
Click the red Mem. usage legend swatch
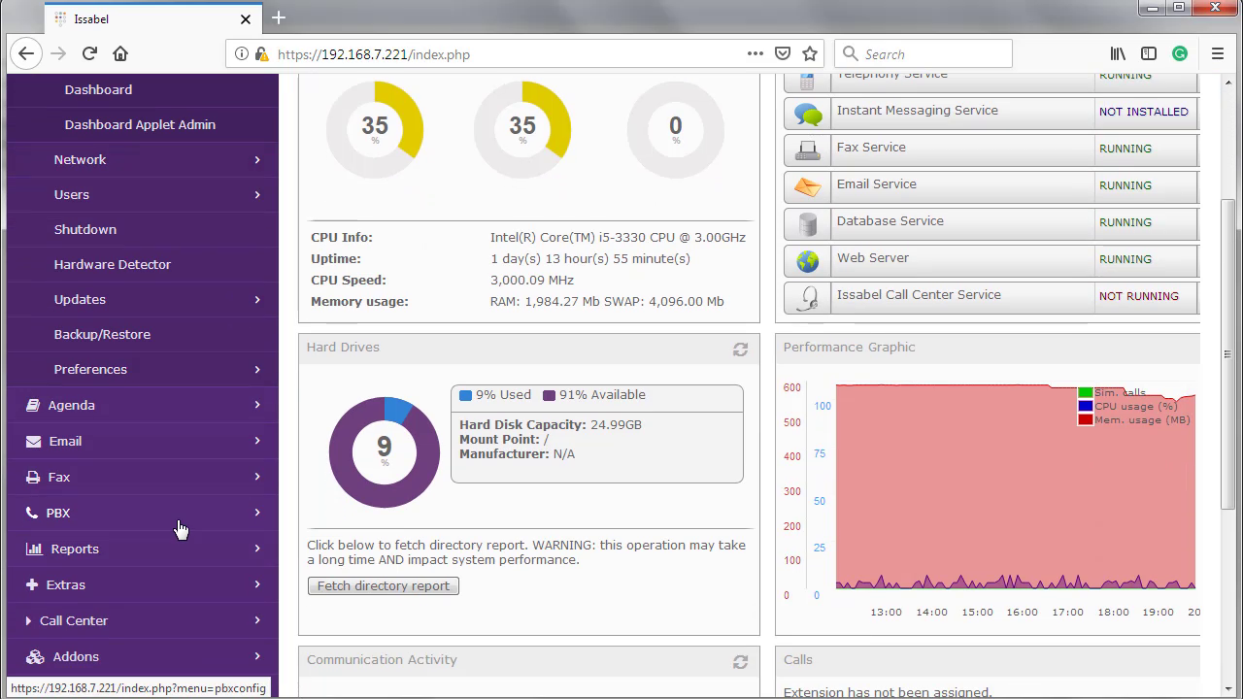click(1086, 419)
